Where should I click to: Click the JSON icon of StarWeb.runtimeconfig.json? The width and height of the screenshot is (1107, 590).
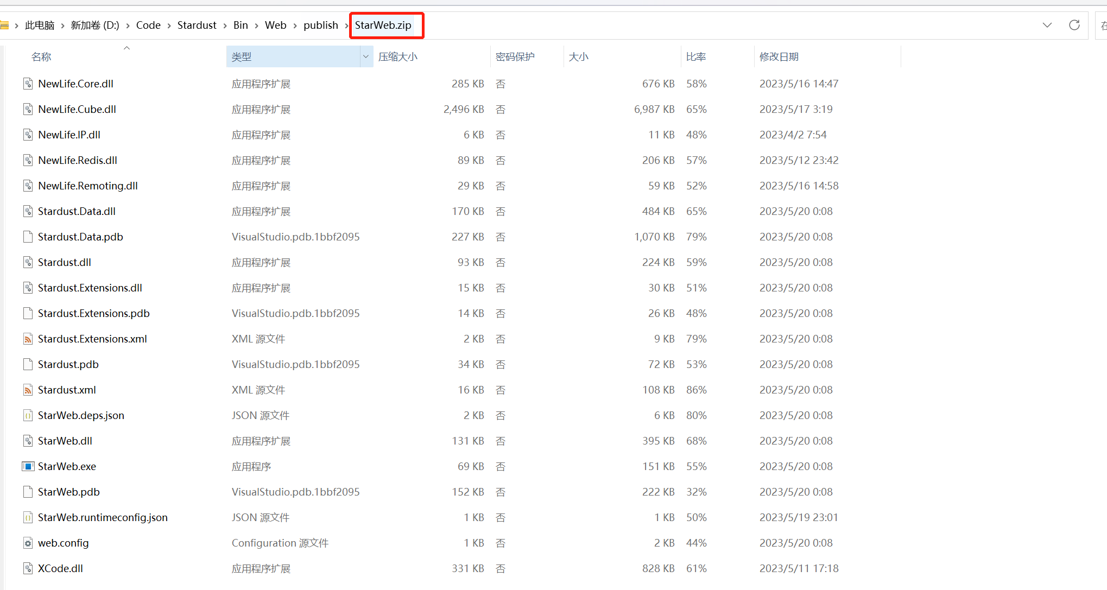(x=28, y=517)
